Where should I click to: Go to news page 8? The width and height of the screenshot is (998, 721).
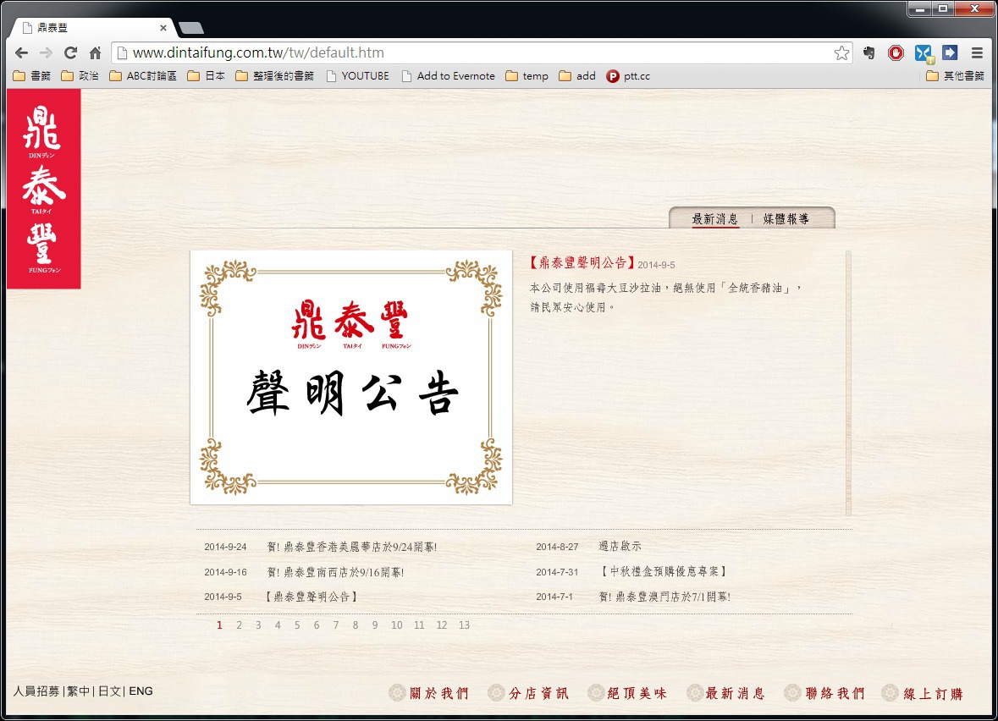point(356,625)
